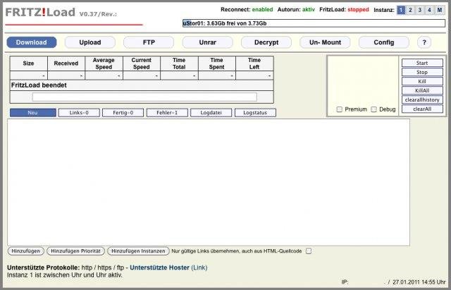Click the empty progress bar under FritzLoad beendet

click(144, 97)
